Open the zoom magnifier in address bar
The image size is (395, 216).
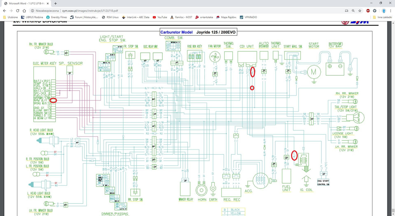[x=353, y=10]
